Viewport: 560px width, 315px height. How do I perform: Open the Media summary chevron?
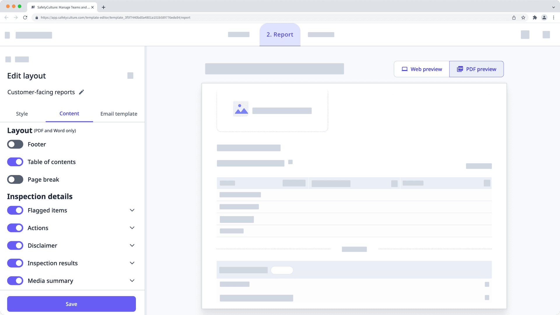pos(132,281)
